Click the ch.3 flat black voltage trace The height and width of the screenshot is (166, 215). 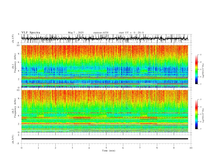click(105, 139)
